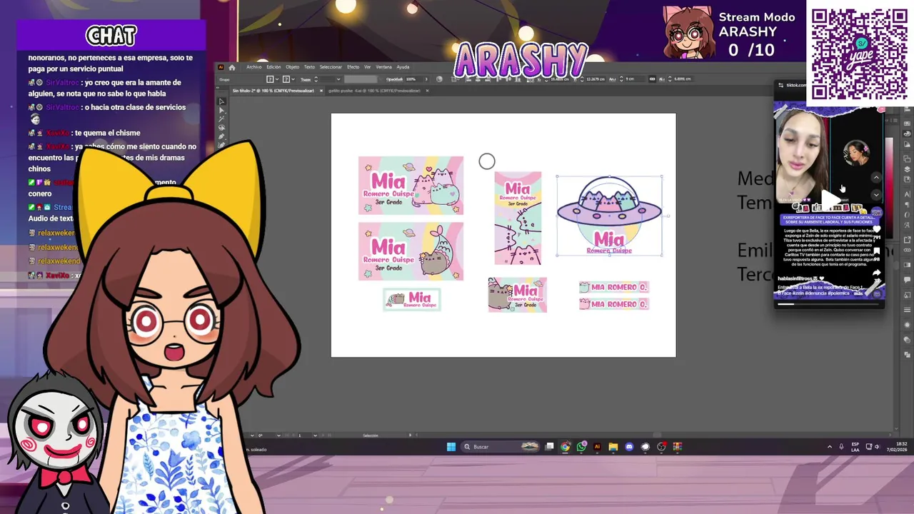This screenshot has height=514, width=914.
Task: Open the Comments panel speech bubble icon
Action: pyautogui.click(x=907, y=279)
